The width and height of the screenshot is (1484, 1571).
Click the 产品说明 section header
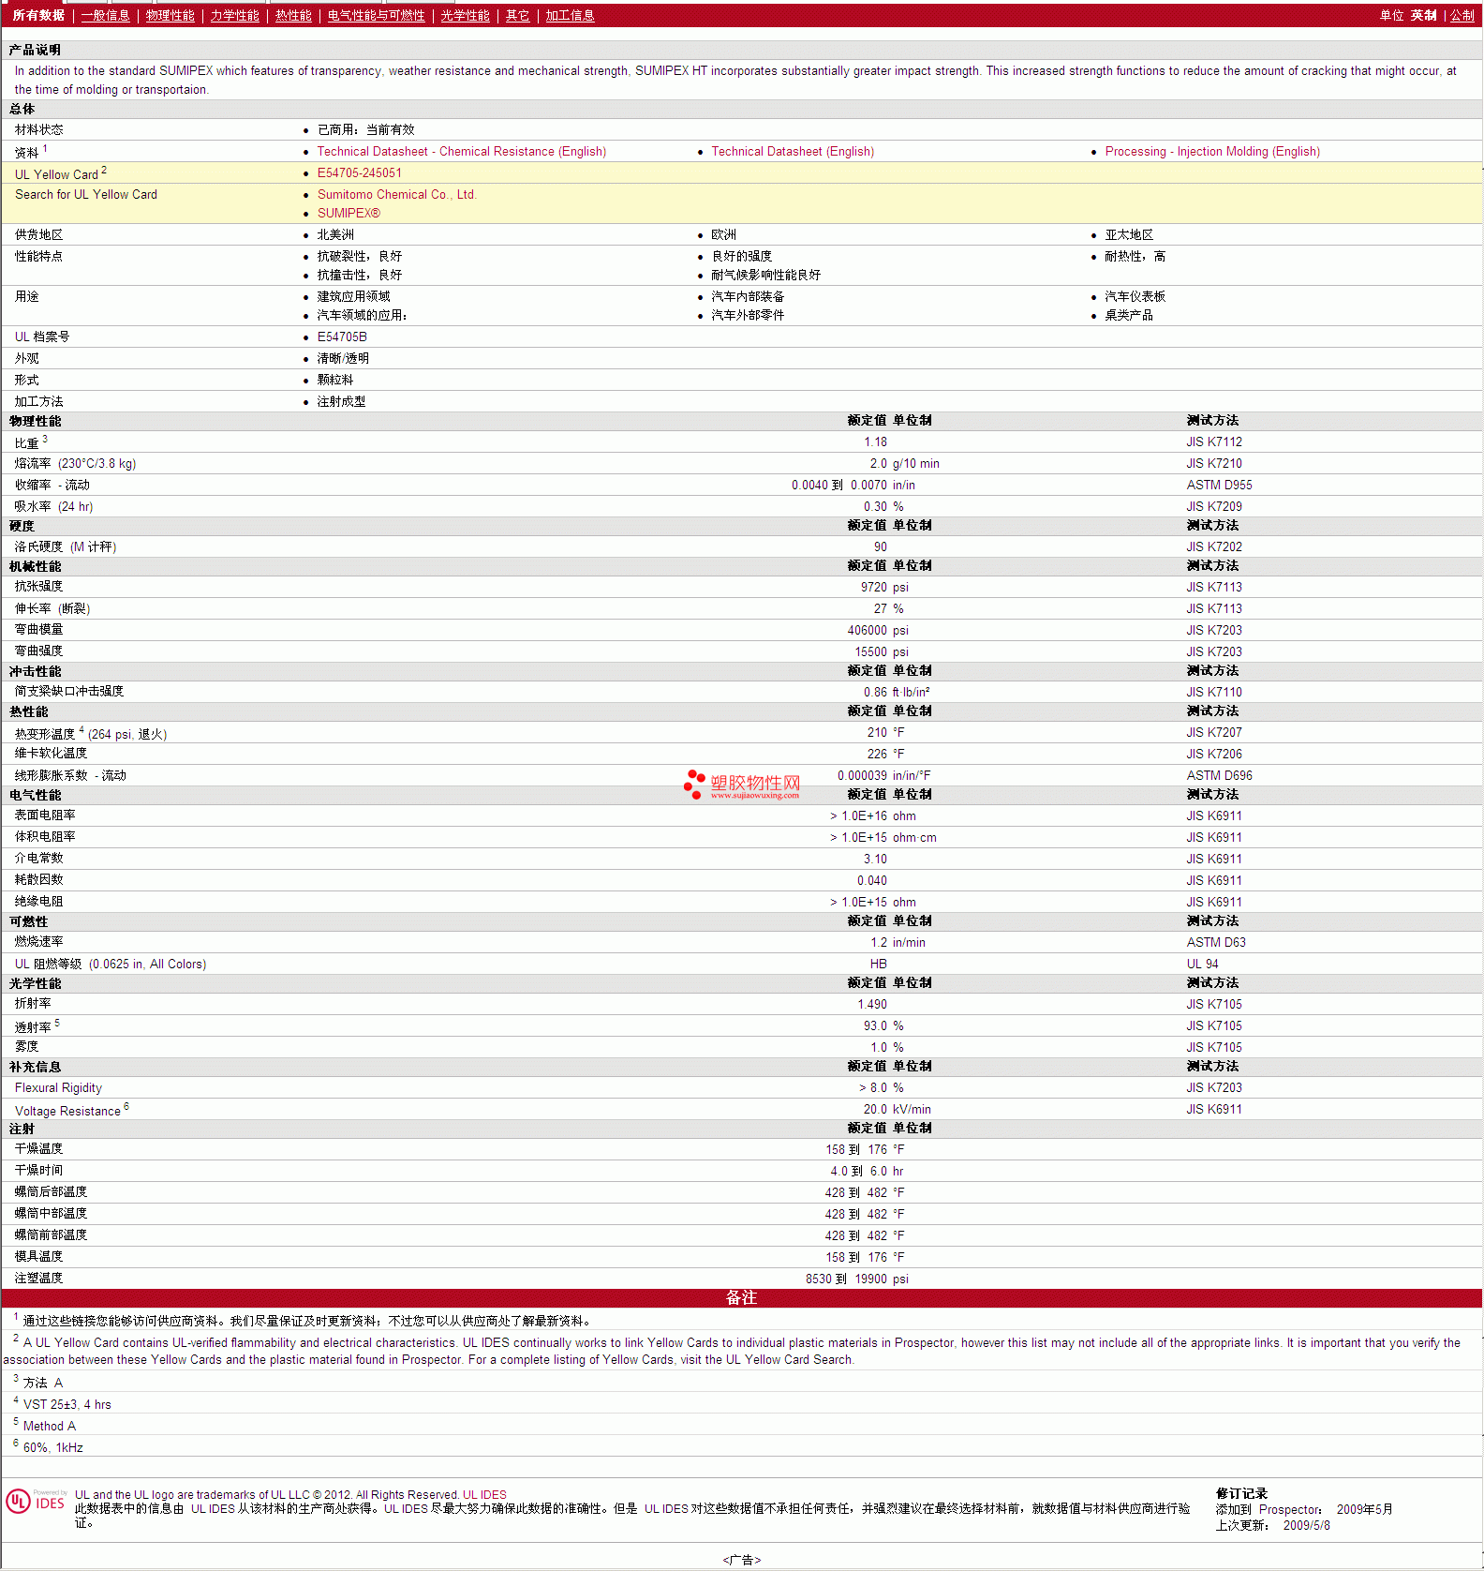pos(35,50)
